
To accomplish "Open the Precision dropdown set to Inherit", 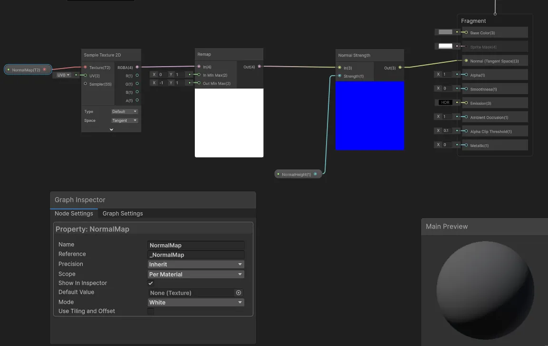I will (195, 264).
